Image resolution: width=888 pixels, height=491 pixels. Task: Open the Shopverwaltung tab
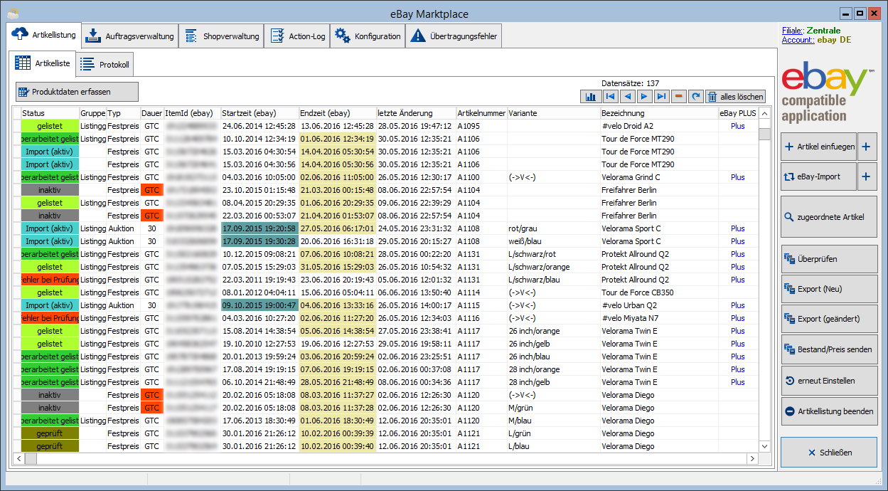coord(220,36)
